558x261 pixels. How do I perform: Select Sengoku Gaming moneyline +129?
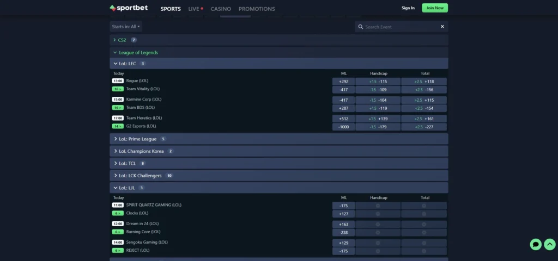343,243
